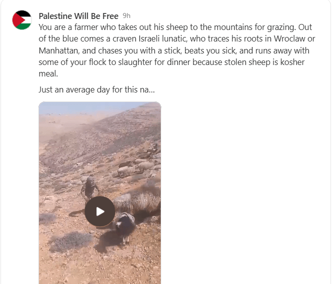Open the post via the 9h timestamp
Viewport: 333px width, 284px height.
127,15
